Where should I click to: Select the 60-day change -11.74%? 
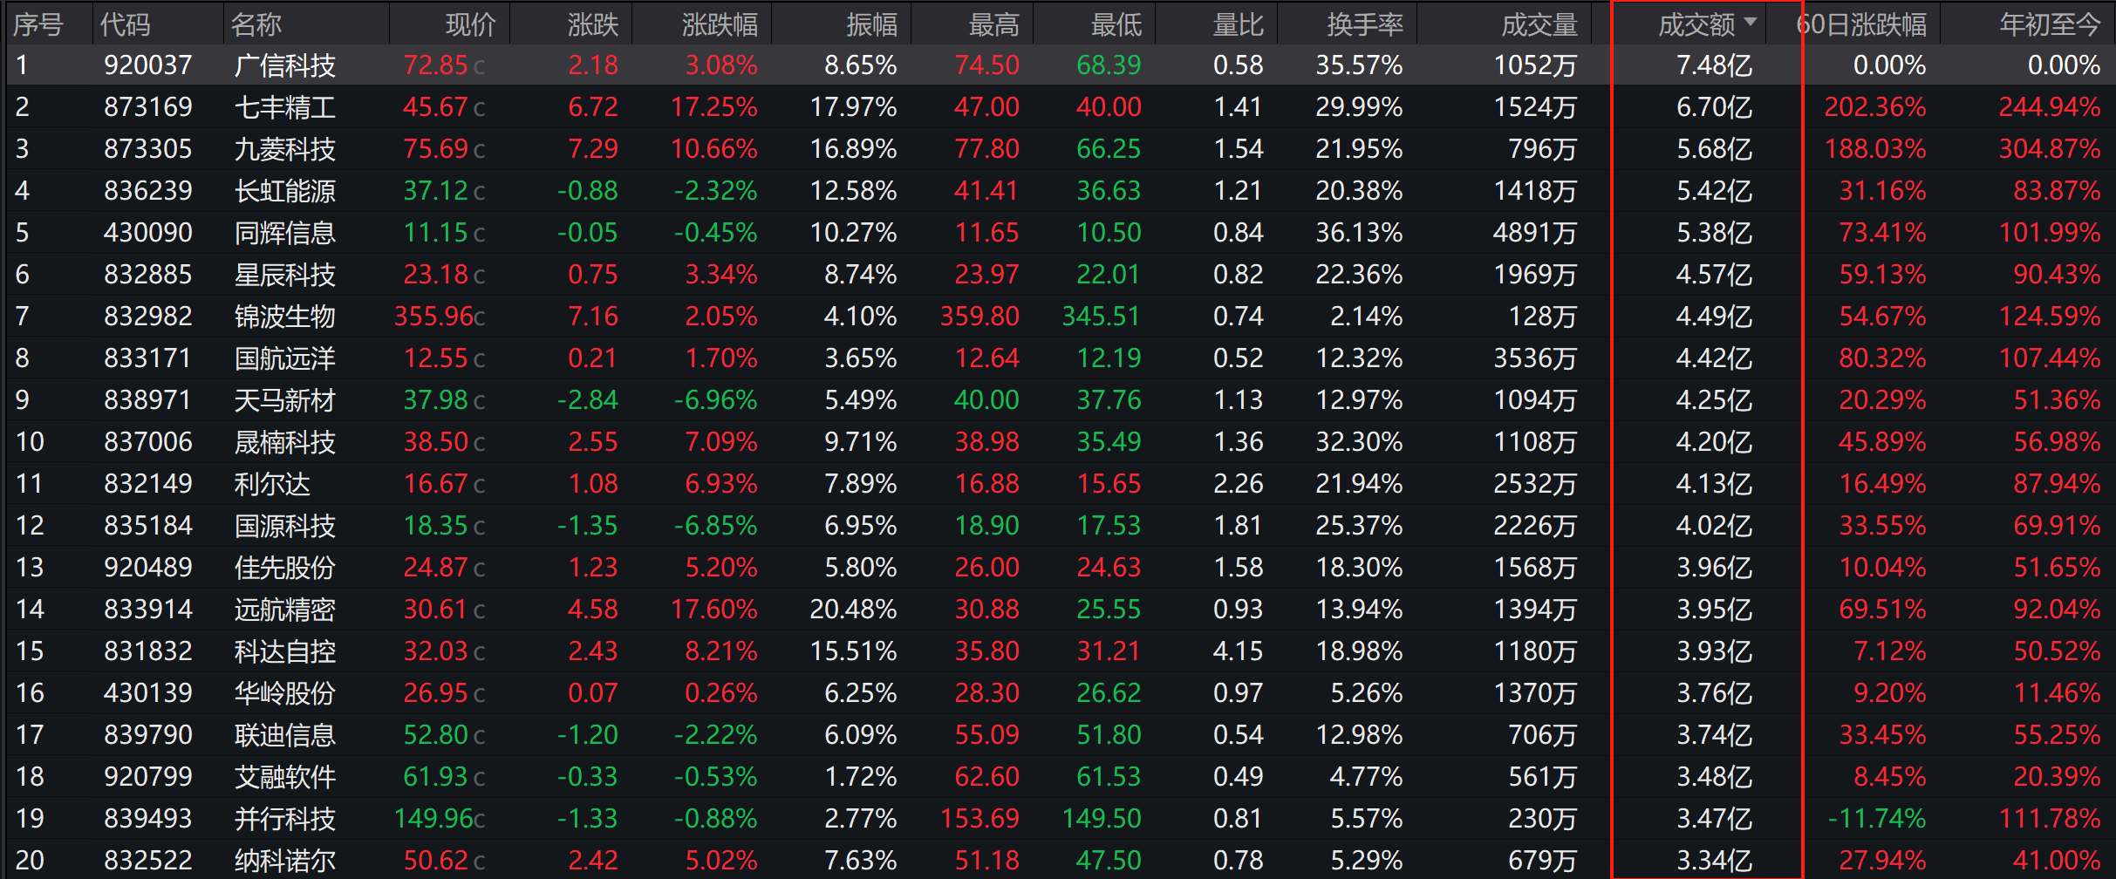click(x=1877, y=819)
